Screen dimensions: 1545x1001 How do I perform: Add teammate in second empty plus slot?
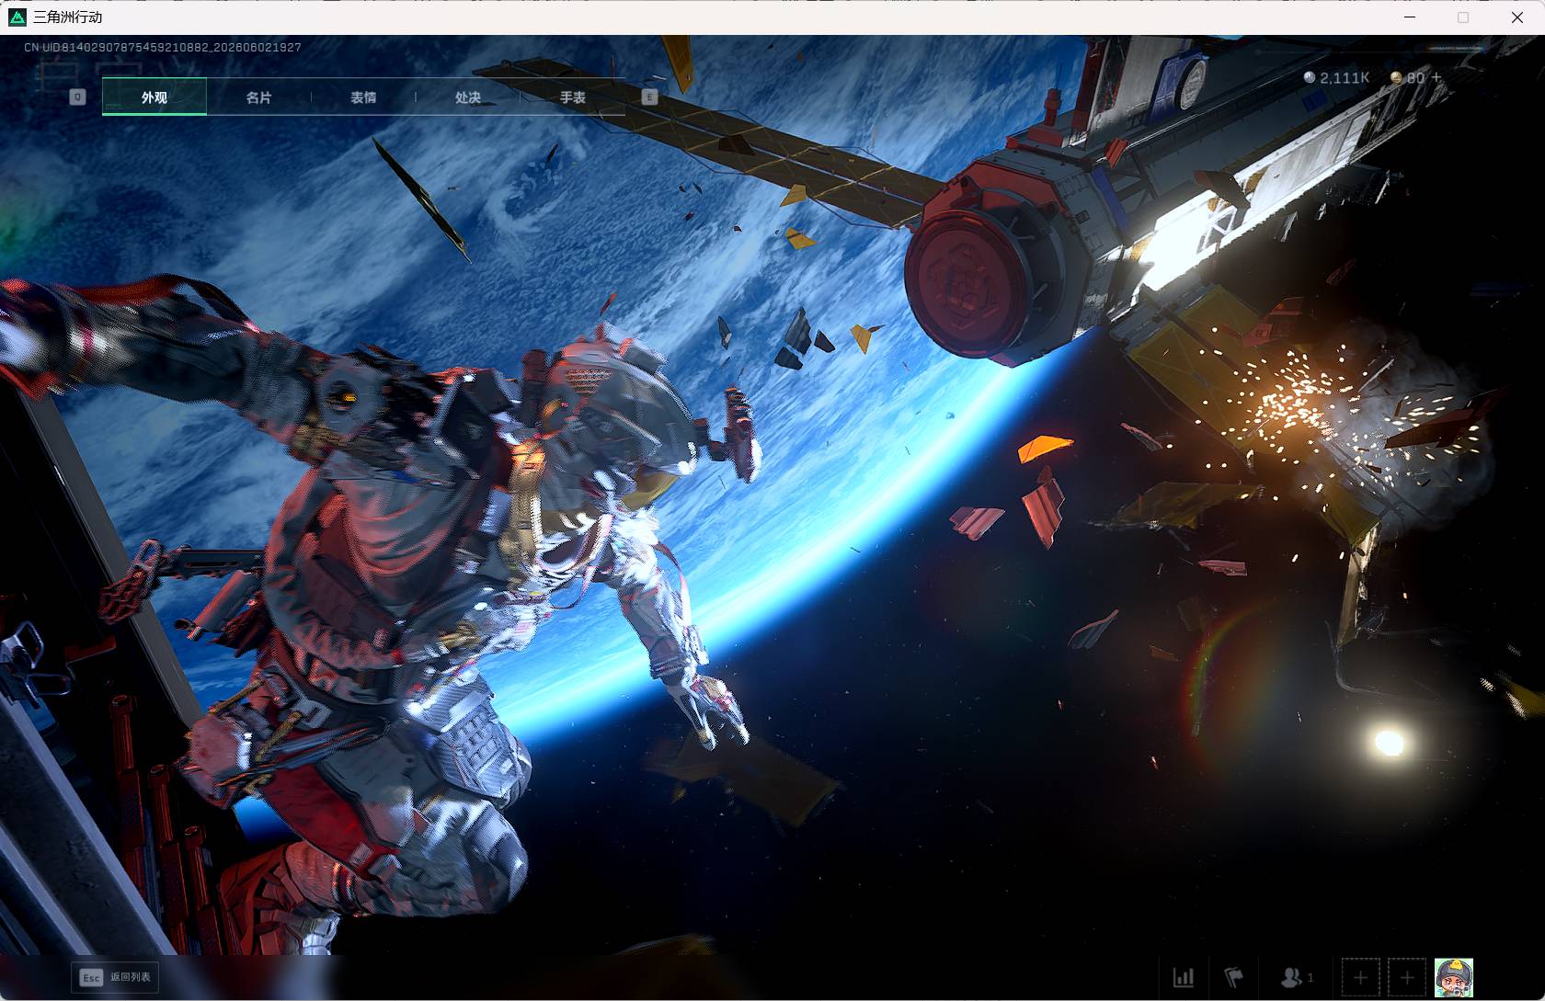pos(1406,977)
